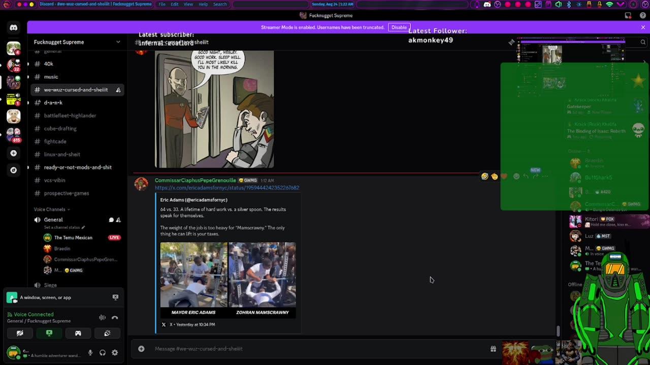Open the Help menu
The width and height of the screenshot is (650, 365).
click(x=203, y=4)
